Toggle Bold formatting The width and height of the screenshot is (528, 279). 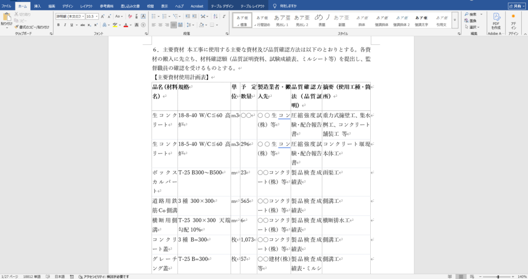click(58, 24)
